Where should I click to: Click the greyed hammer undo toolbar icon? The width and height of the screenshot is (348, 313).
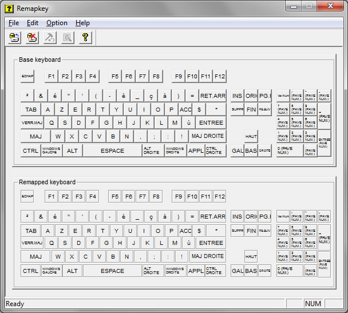[50, 38]
